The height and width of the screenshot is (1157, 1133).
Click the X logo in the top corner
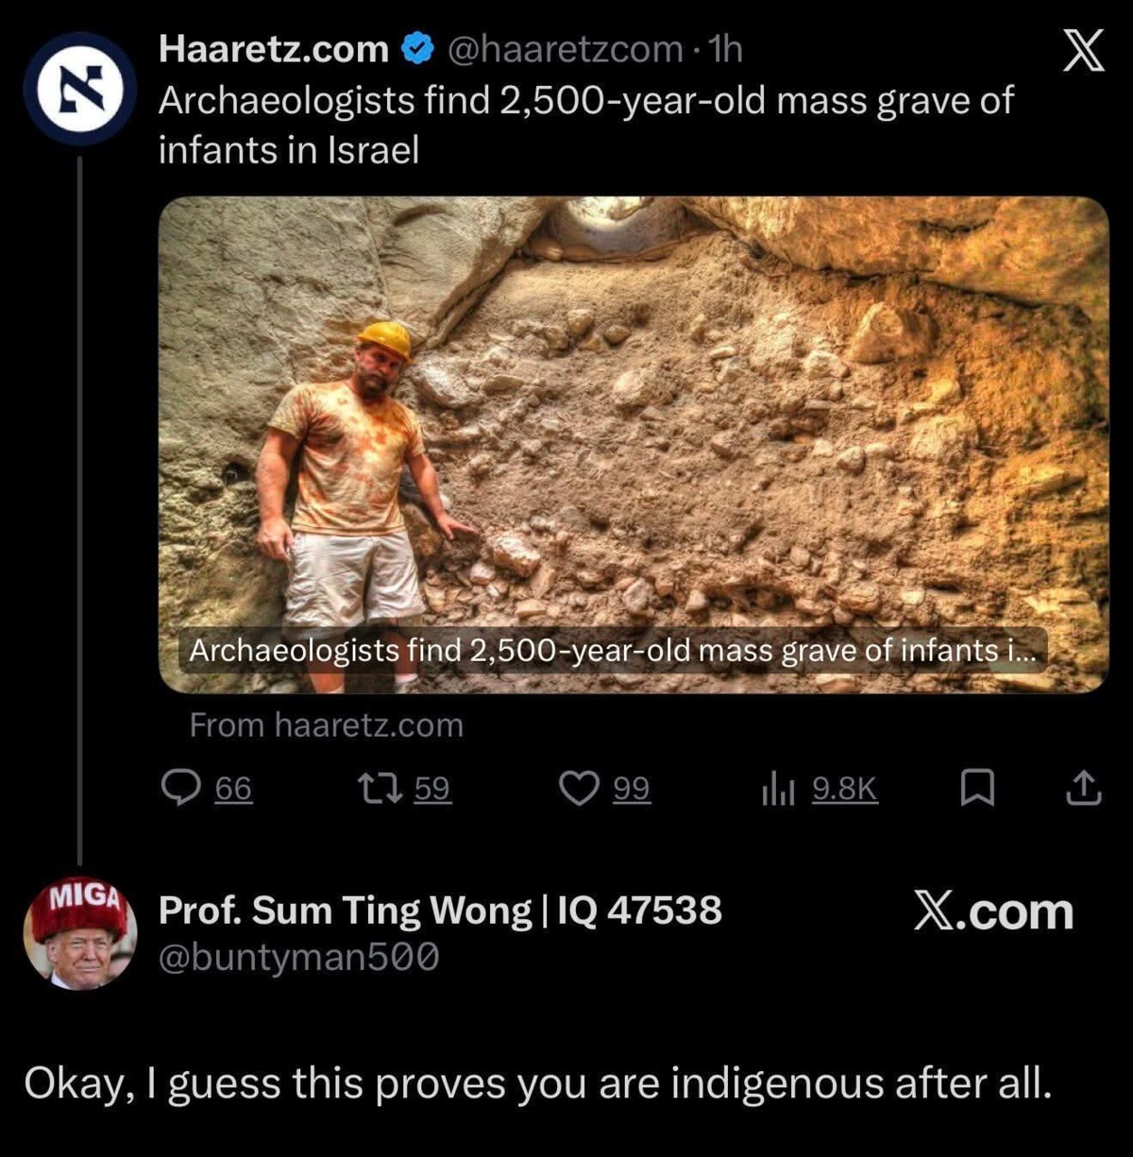tap(1083, 52)
